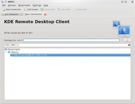This screenshot has height=104, width=135.
Task: Open the Settings menu
Action: pos(37,5)
